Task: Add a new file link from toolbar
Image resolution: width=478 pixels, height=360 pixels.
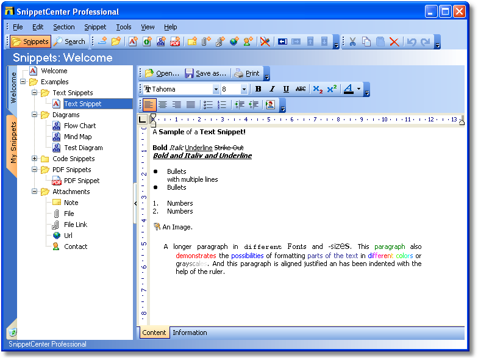Action: [220, 41]
